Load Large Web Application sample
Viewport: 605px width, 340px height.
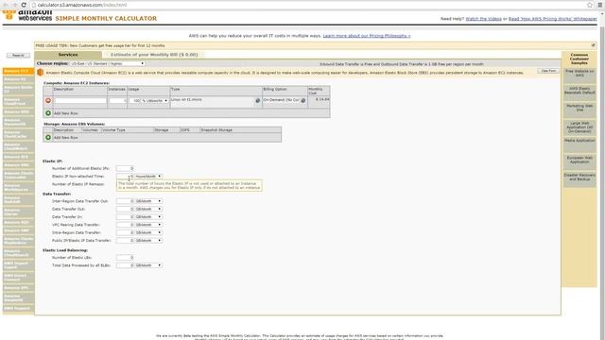click(579, 127)
